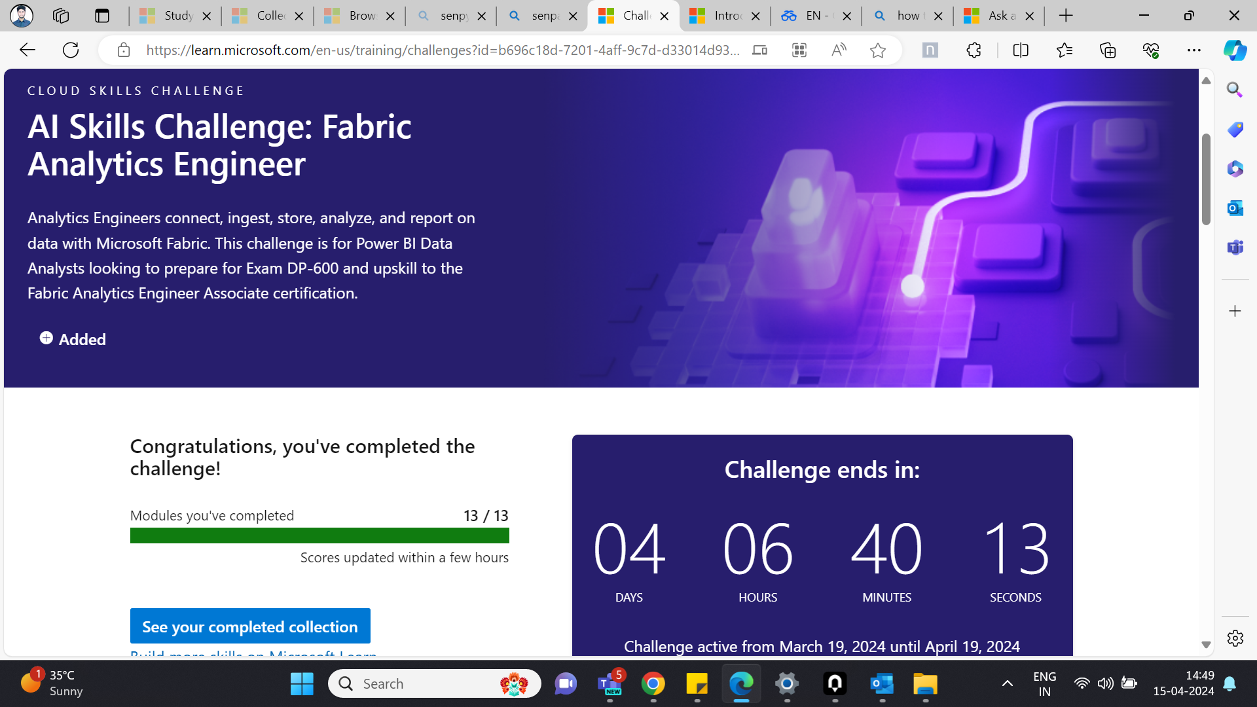Show hidden tray icons chevron

(1008, 683)
